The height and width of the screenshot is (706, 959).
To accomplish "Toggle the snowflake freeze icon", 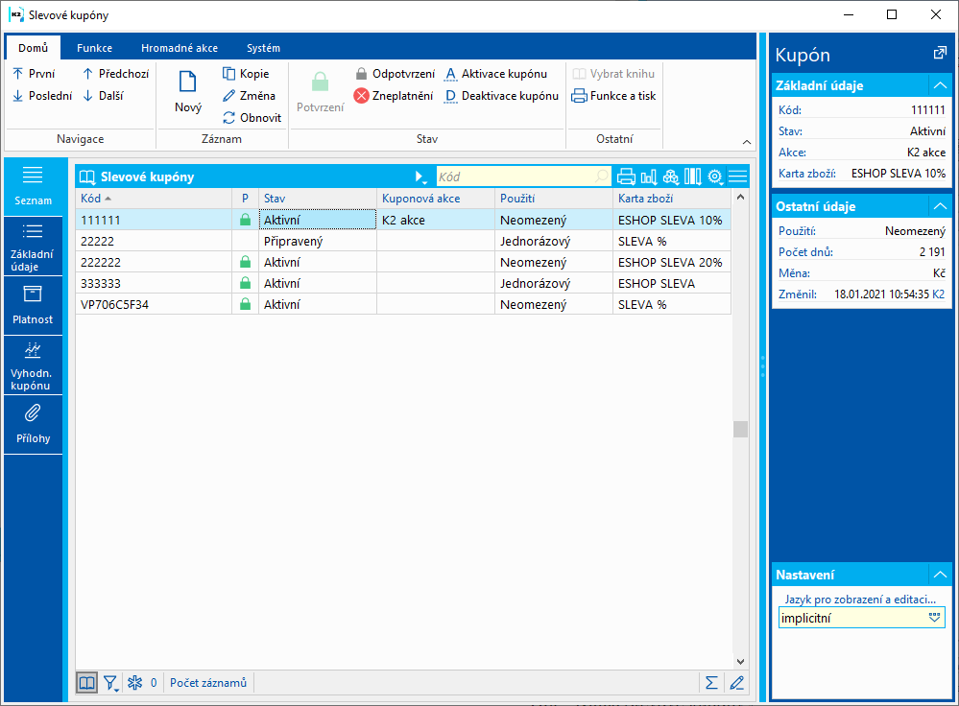I will coord(135,683).
